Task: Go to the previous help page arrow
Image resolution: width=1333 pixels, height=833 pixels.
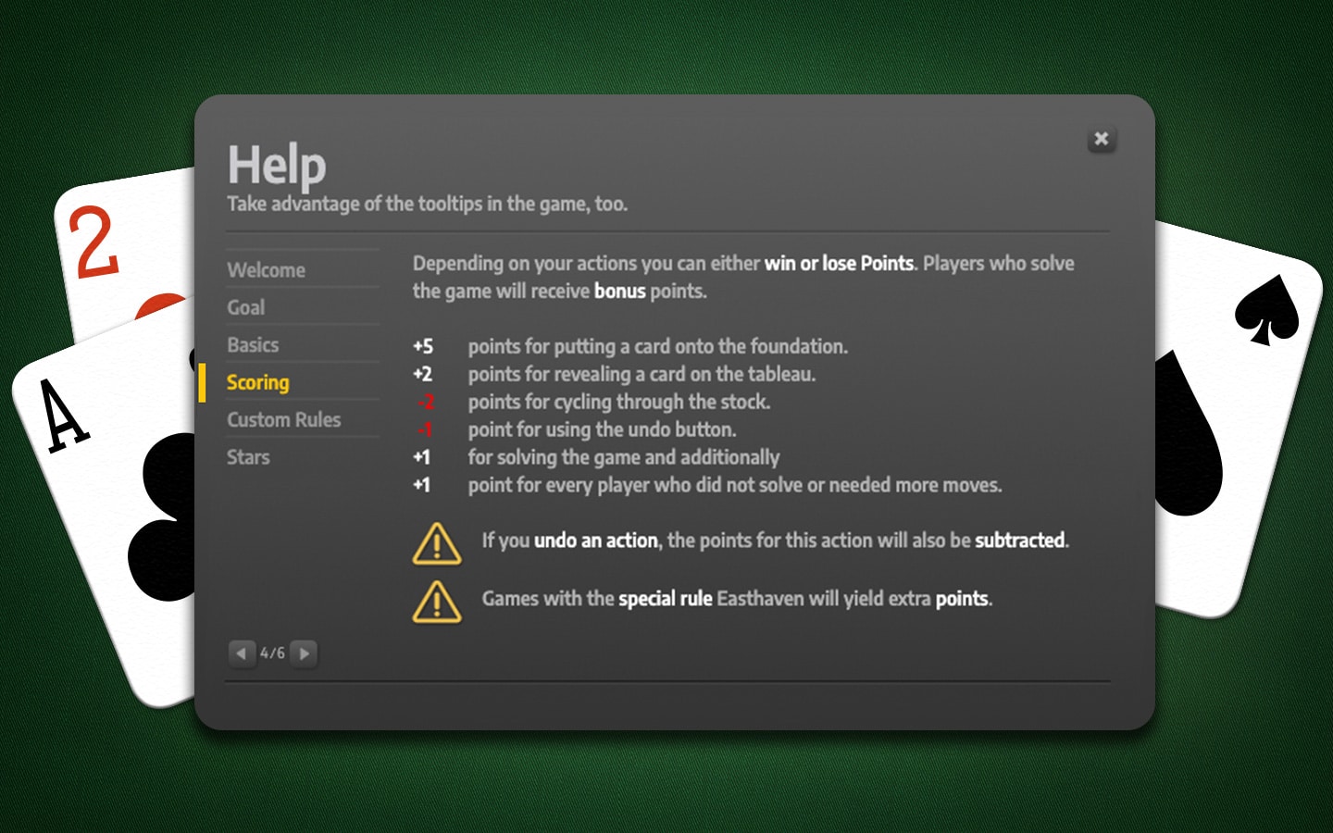Action: [x=241, y=653]
